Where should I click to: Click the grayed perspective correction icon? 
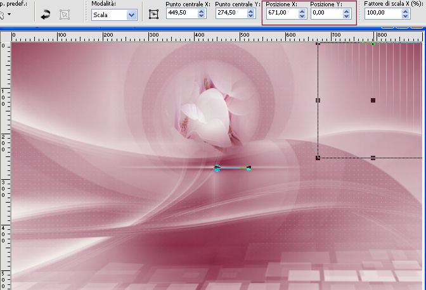coord(65,15)
